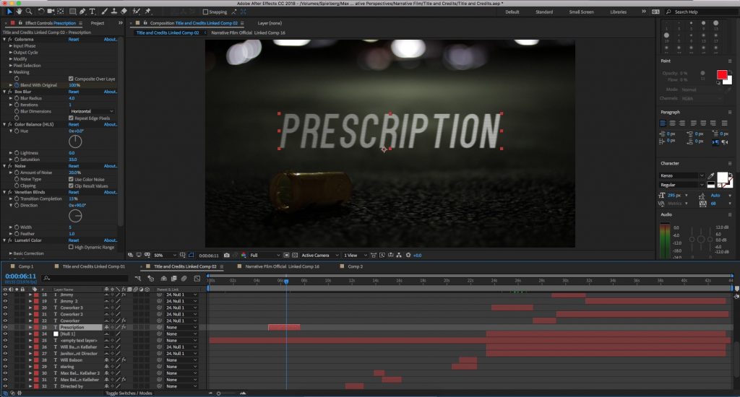
Task: Hide the Prescription layer with its eye icon
Action: (5, 327)
